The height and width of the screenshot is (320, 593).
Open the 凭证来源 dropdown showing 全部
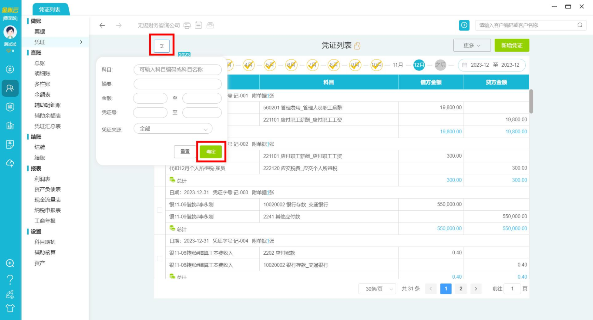[x=173, y=129]
